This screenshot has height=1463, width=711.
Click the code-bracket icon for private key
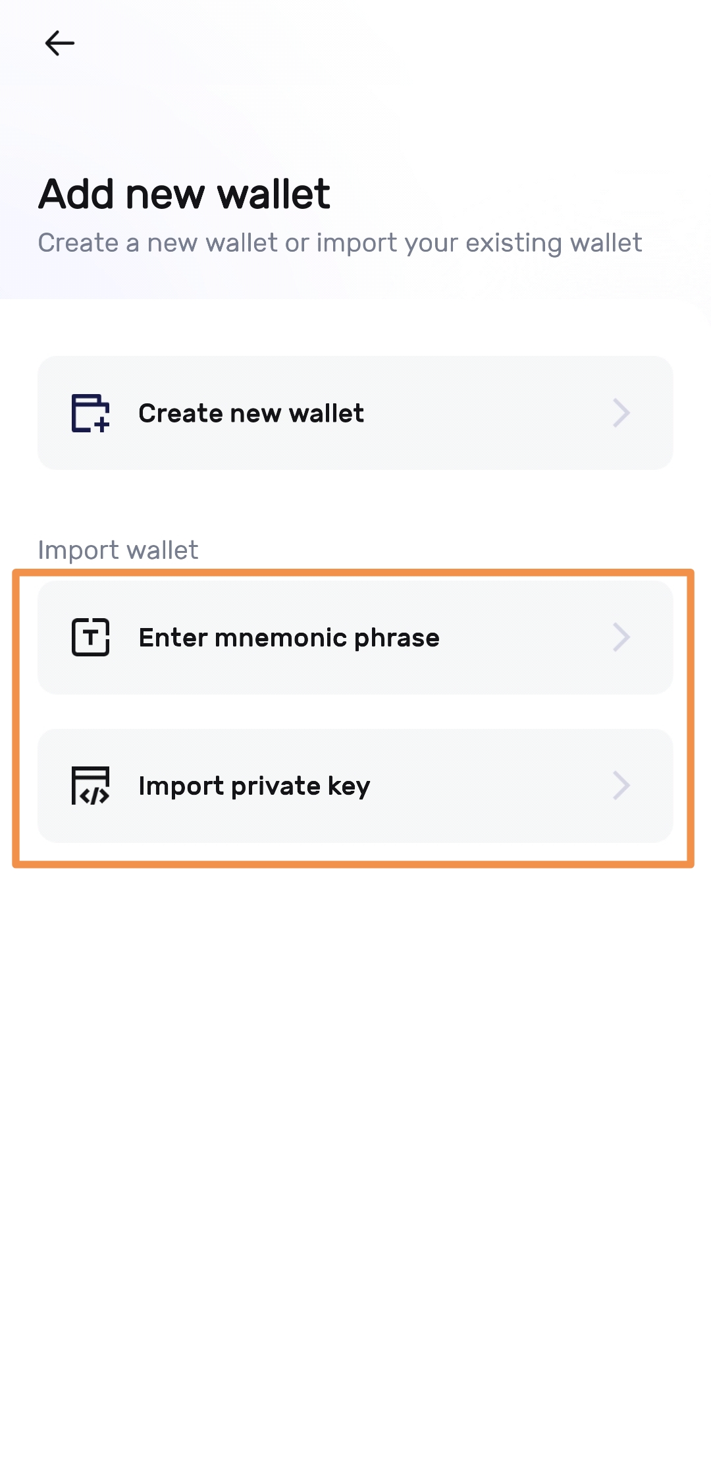[x=90, y=786]
